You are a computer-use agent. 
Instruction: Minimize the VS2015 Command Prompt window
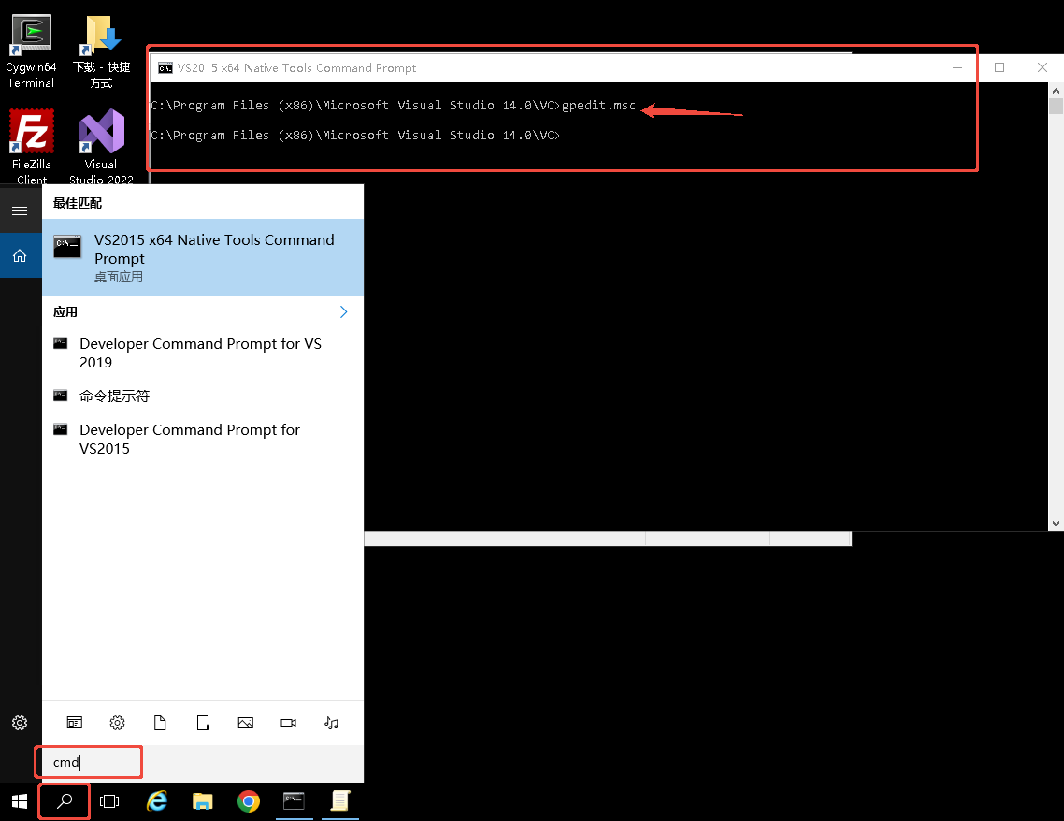tap(957, 68)
